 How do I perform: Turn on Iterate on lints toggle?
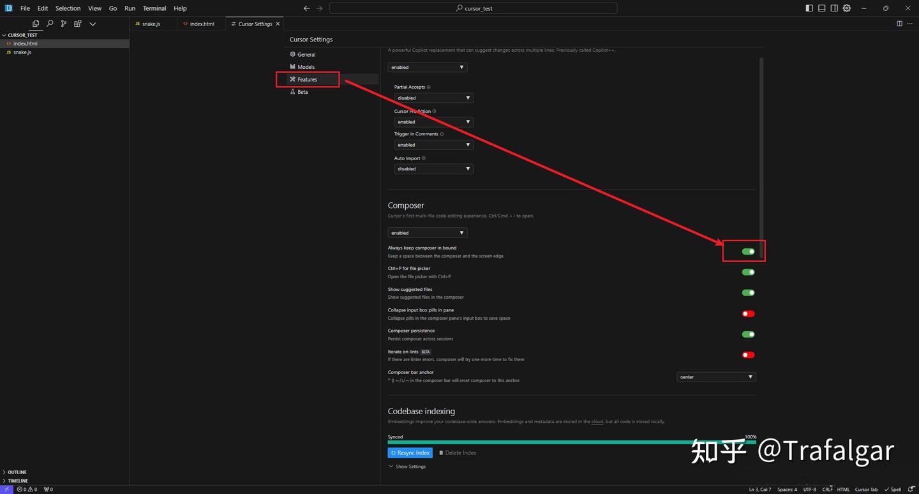[x=748, y=355]
